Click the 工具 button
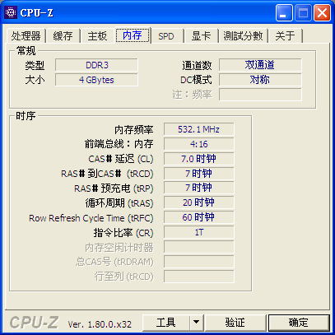The width and height of the screenshot is (335, 335). pyautogui.click(x=166, y=323)
